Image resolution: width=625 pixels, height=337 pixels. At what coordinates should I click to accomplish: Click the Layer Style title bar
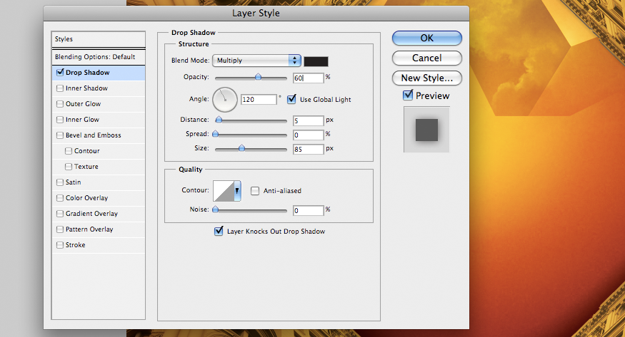256,13
